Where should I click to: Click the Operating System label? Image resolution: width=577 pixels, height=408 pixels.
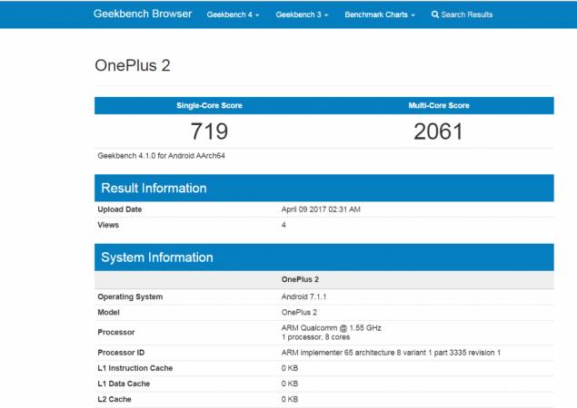130,296
